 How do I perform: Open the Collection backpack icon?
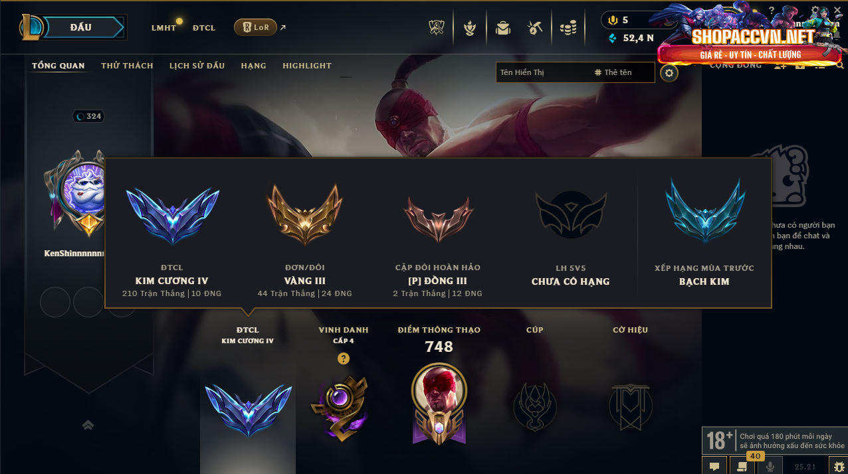(503, 28)
